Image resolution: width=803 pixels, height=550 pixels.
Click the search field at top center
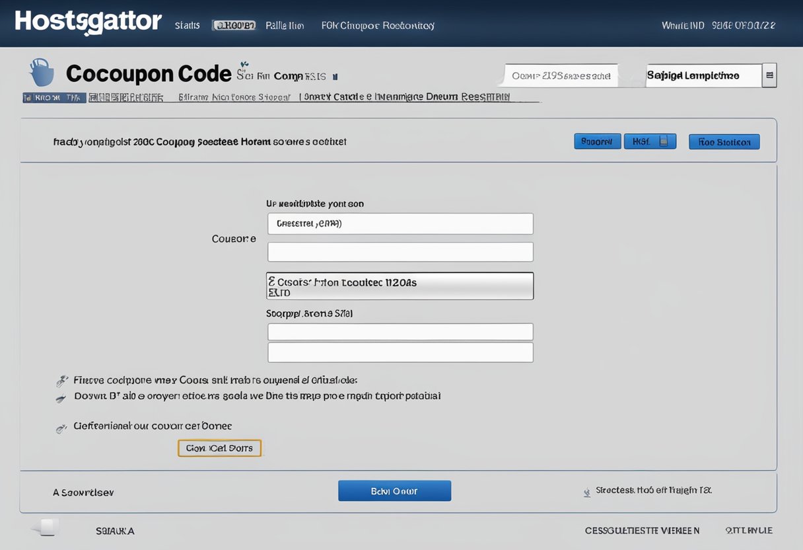point(561,75)
